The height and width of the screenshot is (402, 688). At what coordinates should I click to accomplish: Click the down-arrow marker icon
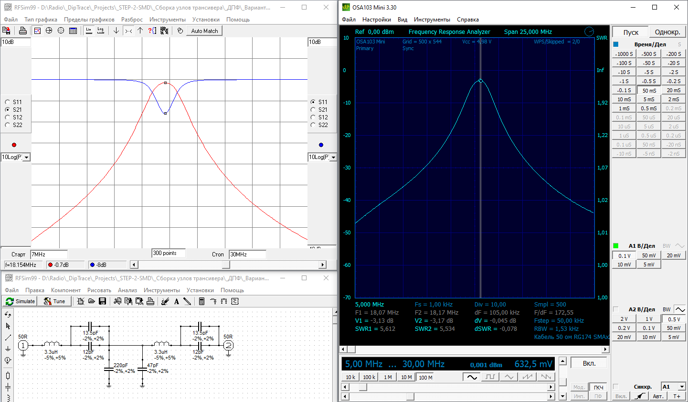coord(116,31)
